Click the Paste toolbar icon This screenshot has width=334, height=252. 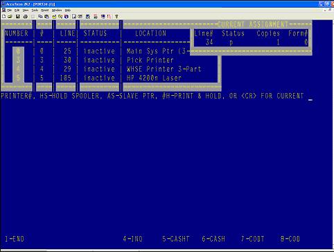point(46,17)
